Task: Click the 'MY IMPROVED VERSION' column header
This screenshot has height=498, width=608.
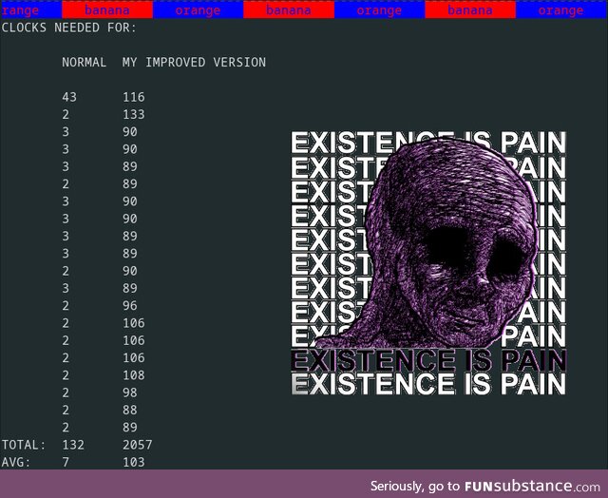Action: (x=194, y=63)
